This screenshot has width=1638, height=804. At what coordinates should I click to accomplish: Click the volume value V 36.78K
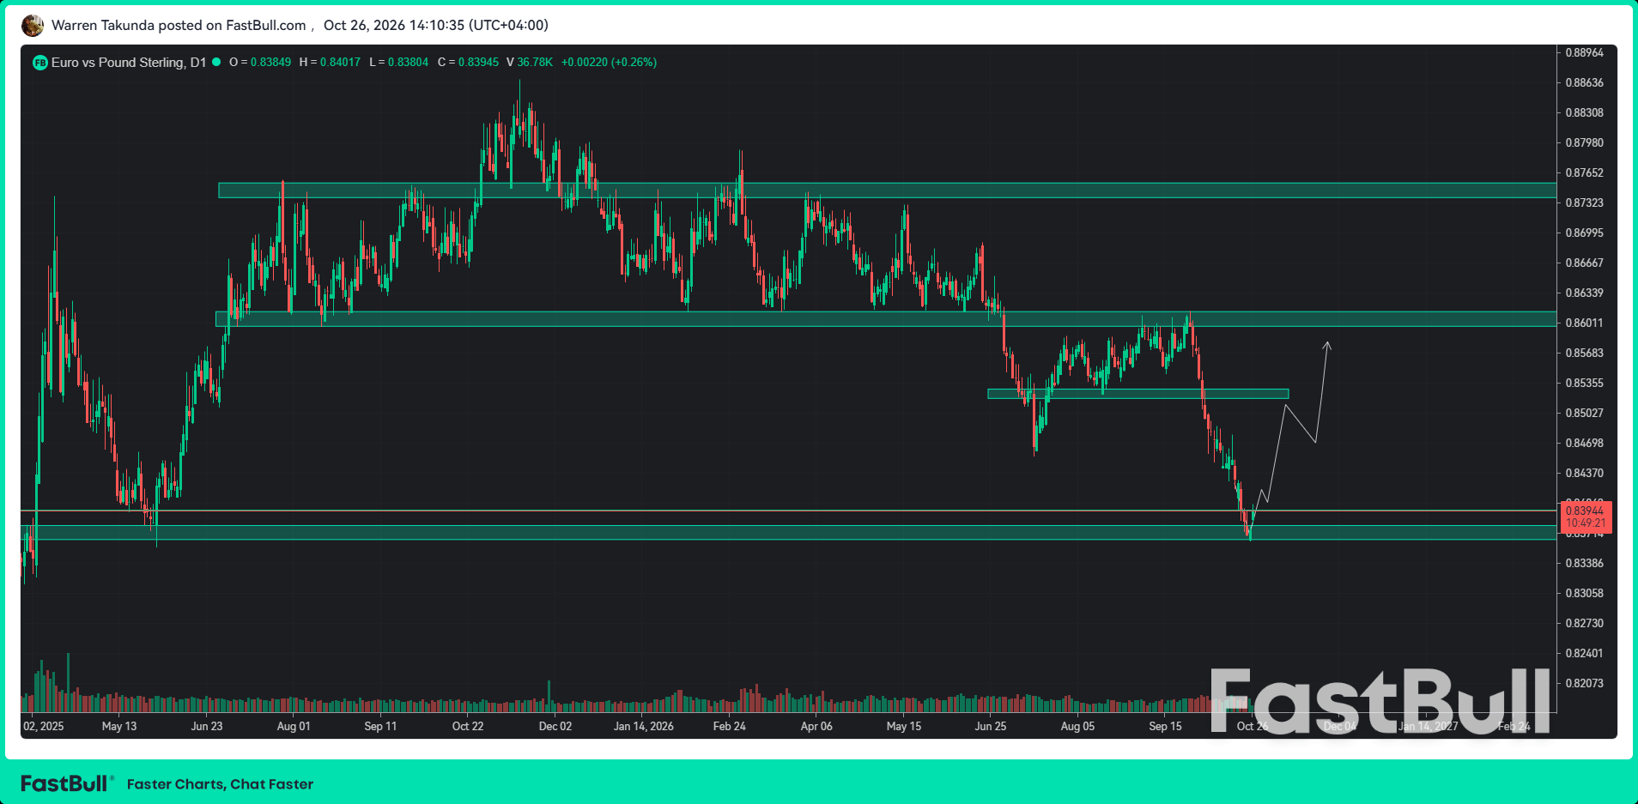pos(530,63)
